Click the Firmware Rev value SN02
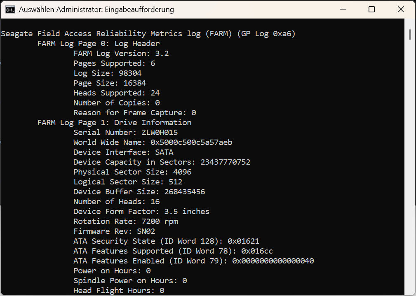The image size is (416, 296). coord(146,231)
